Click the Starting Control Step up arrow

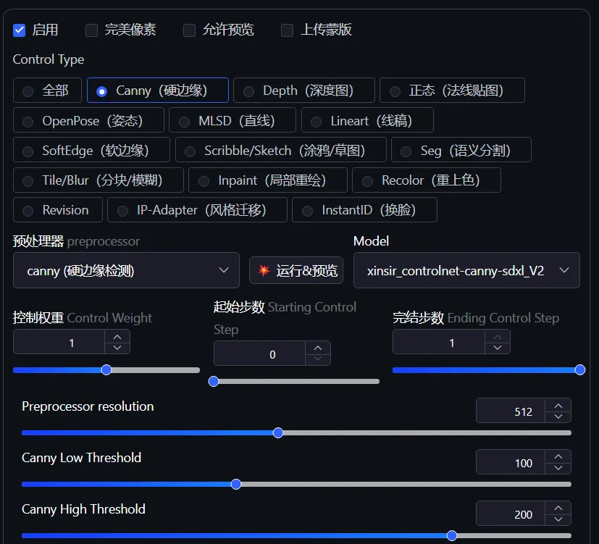click(x=317, y=349)
